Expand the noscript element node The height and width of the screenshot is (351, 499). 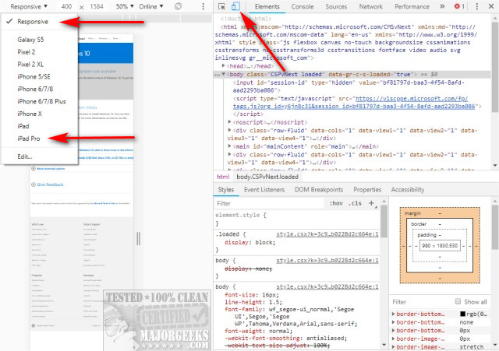[x=229, y=122]
